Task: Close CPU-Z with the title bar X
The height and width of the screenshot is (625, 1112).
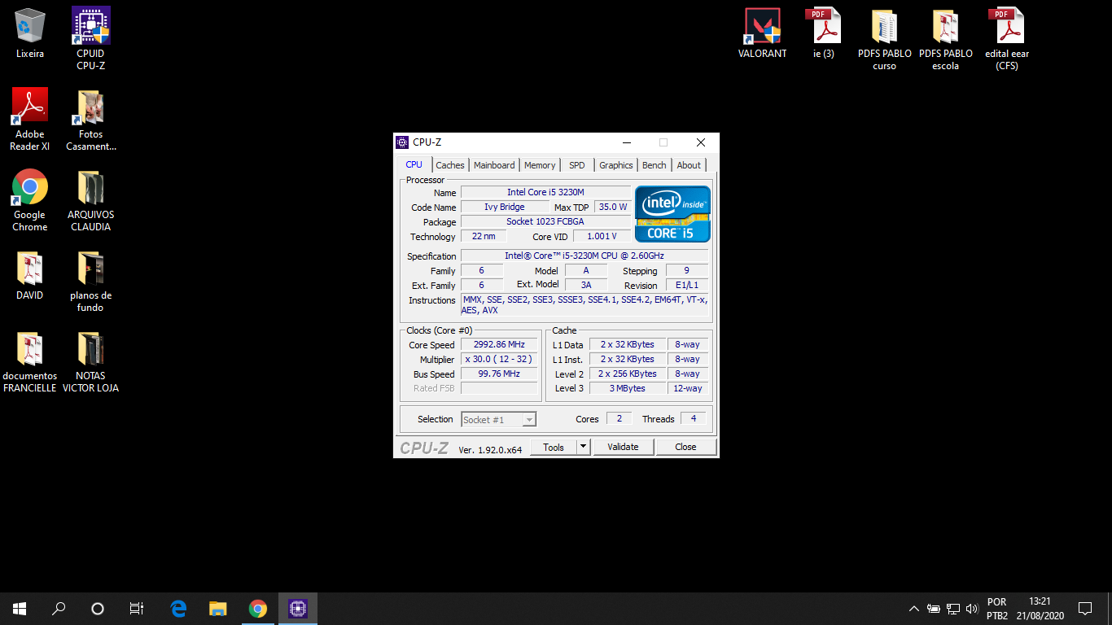Action: pyautogui.click(x=700, y=142)
